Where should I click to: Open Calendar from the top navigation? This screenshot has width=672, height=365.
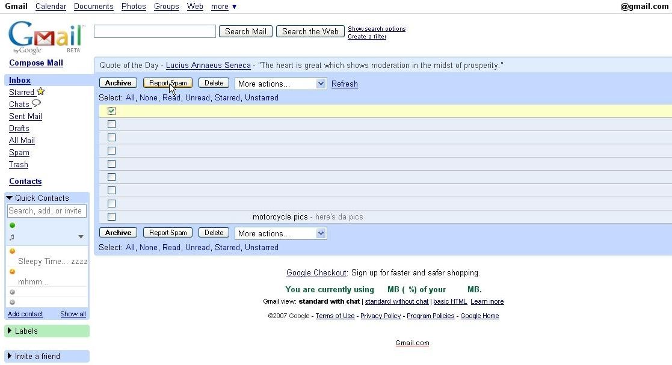tap(51, 6)
